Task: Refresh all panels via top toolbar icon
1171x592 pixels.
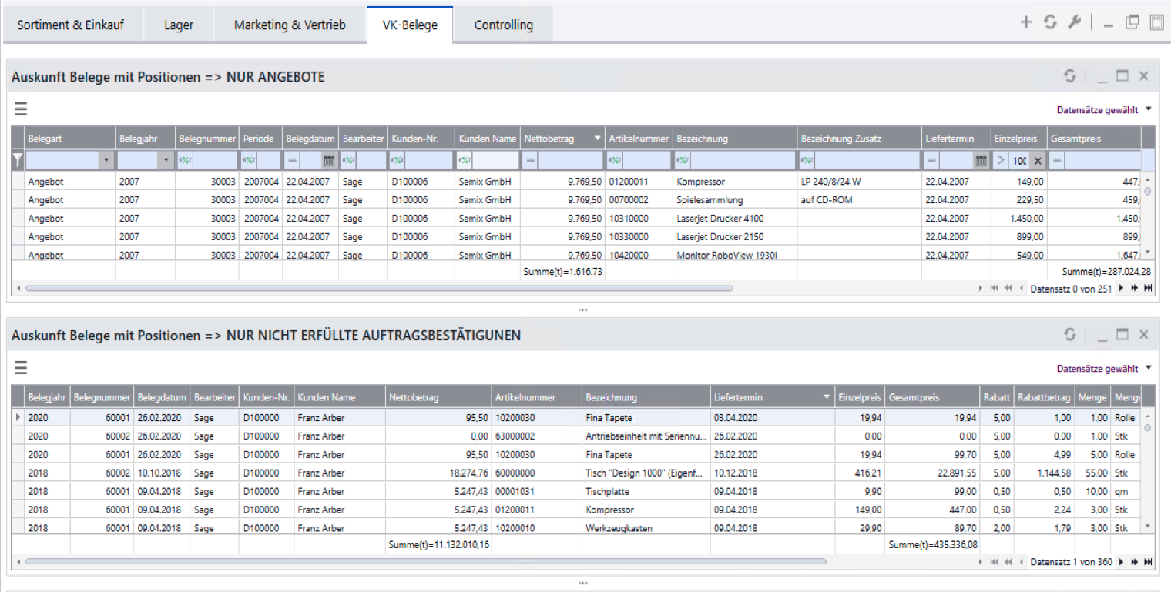Action: click(1049, 22)
